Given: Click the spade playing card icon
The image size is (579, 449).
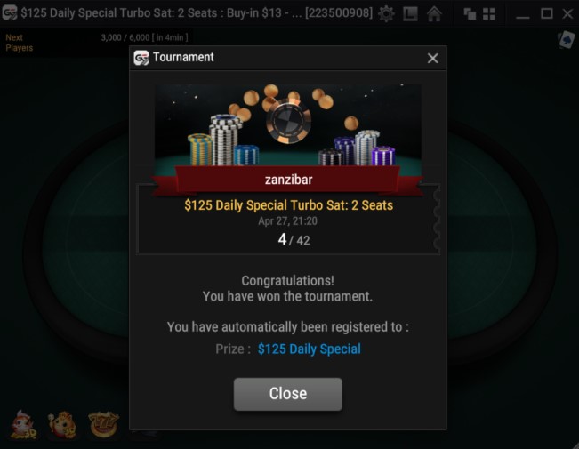Looking at the screenshot, I should point(566,40).
